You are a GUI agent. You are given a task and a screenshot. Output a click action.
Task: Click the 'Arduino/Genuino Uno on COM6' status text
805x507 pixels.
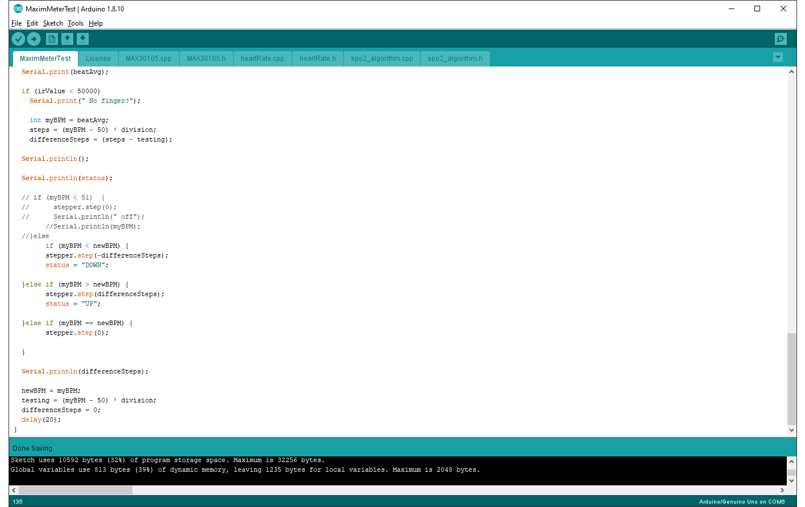[742, 501]
